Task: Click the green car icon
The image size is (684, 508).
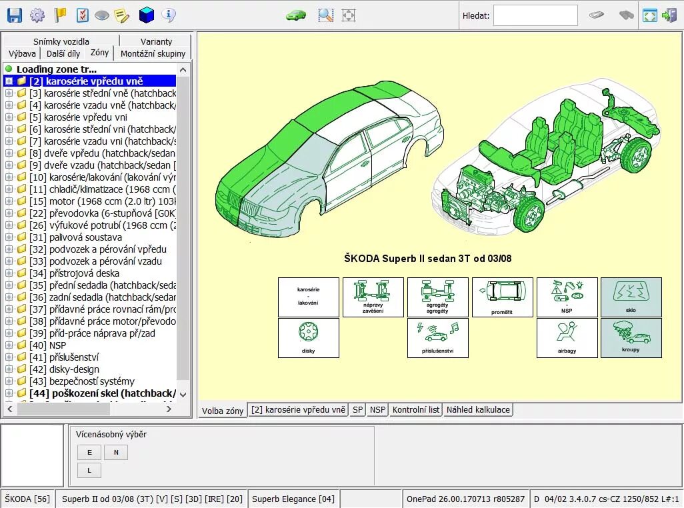Action: [296, 16]
